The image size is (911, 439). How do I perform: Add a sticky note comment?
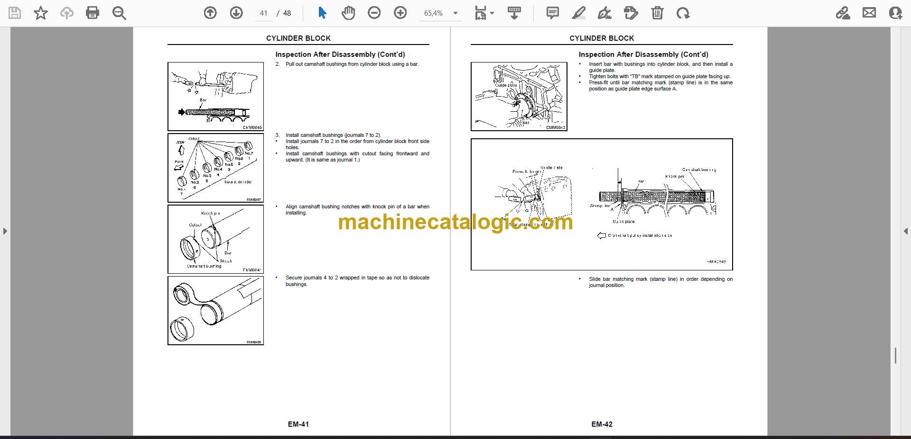(x=553, y=13)
